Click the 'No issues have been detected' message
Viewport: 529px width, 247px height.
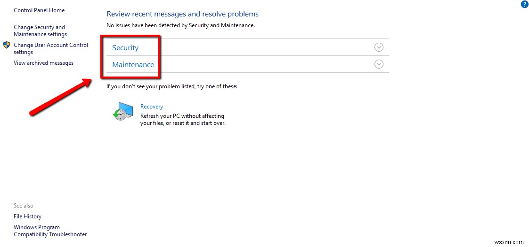[x=180, y=25]
